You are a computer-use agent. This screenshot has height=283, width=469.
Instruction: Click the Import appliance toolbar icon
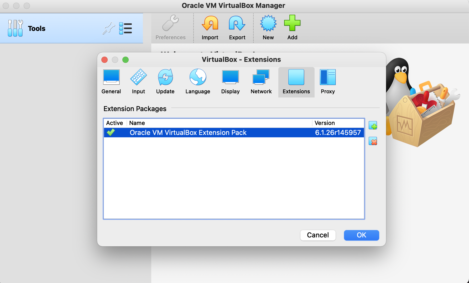[x=210, y=28]
